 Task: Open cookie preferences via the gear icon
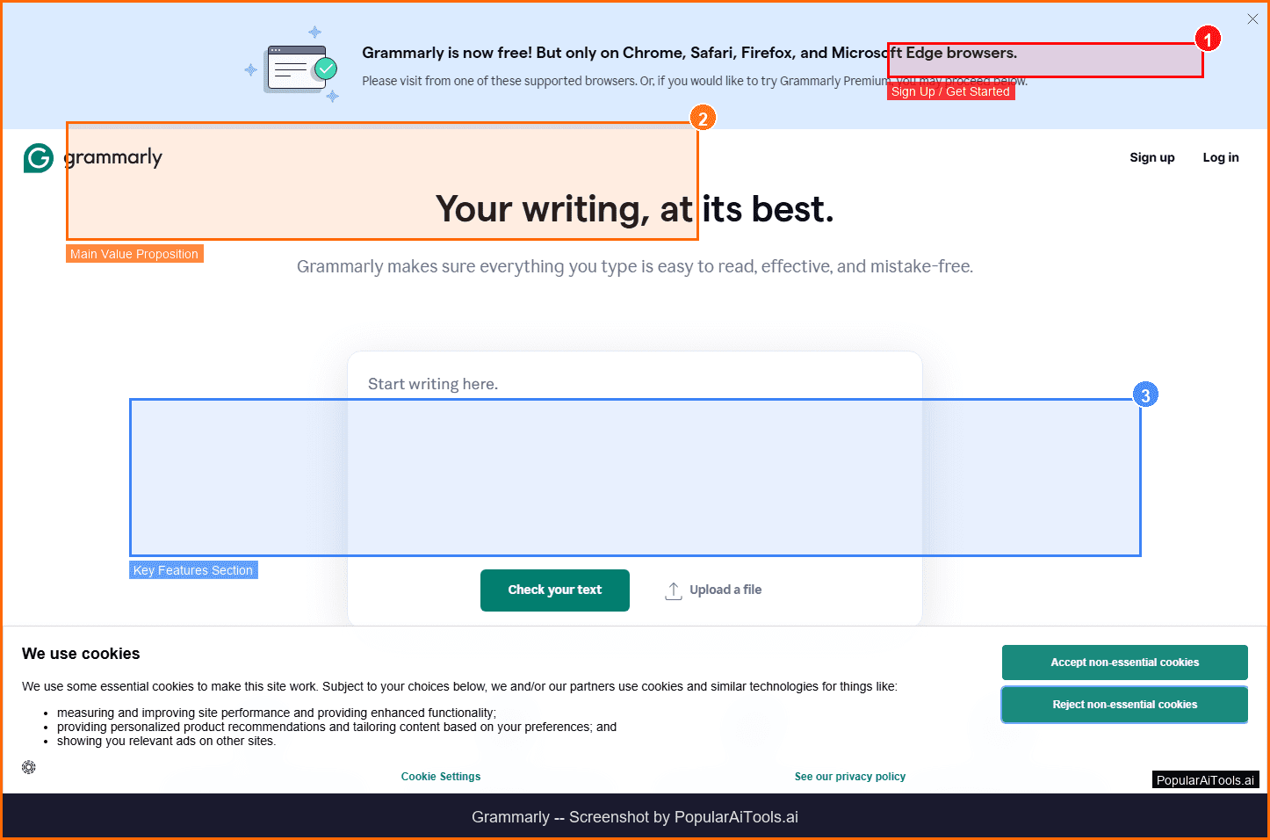pyautogui.click(x=28, y=767)
